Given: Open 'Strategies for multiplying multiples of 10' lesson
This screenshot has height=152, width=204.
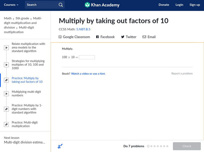Looking at the screenshot, I should coord(28,65).
